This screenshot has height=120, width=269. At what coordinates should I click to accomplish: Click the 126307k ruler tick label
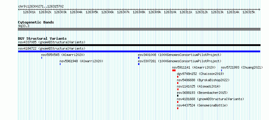point(123,12)
